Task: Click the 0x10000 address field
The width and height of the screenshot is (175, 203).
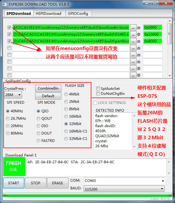Action: [152, 34]
